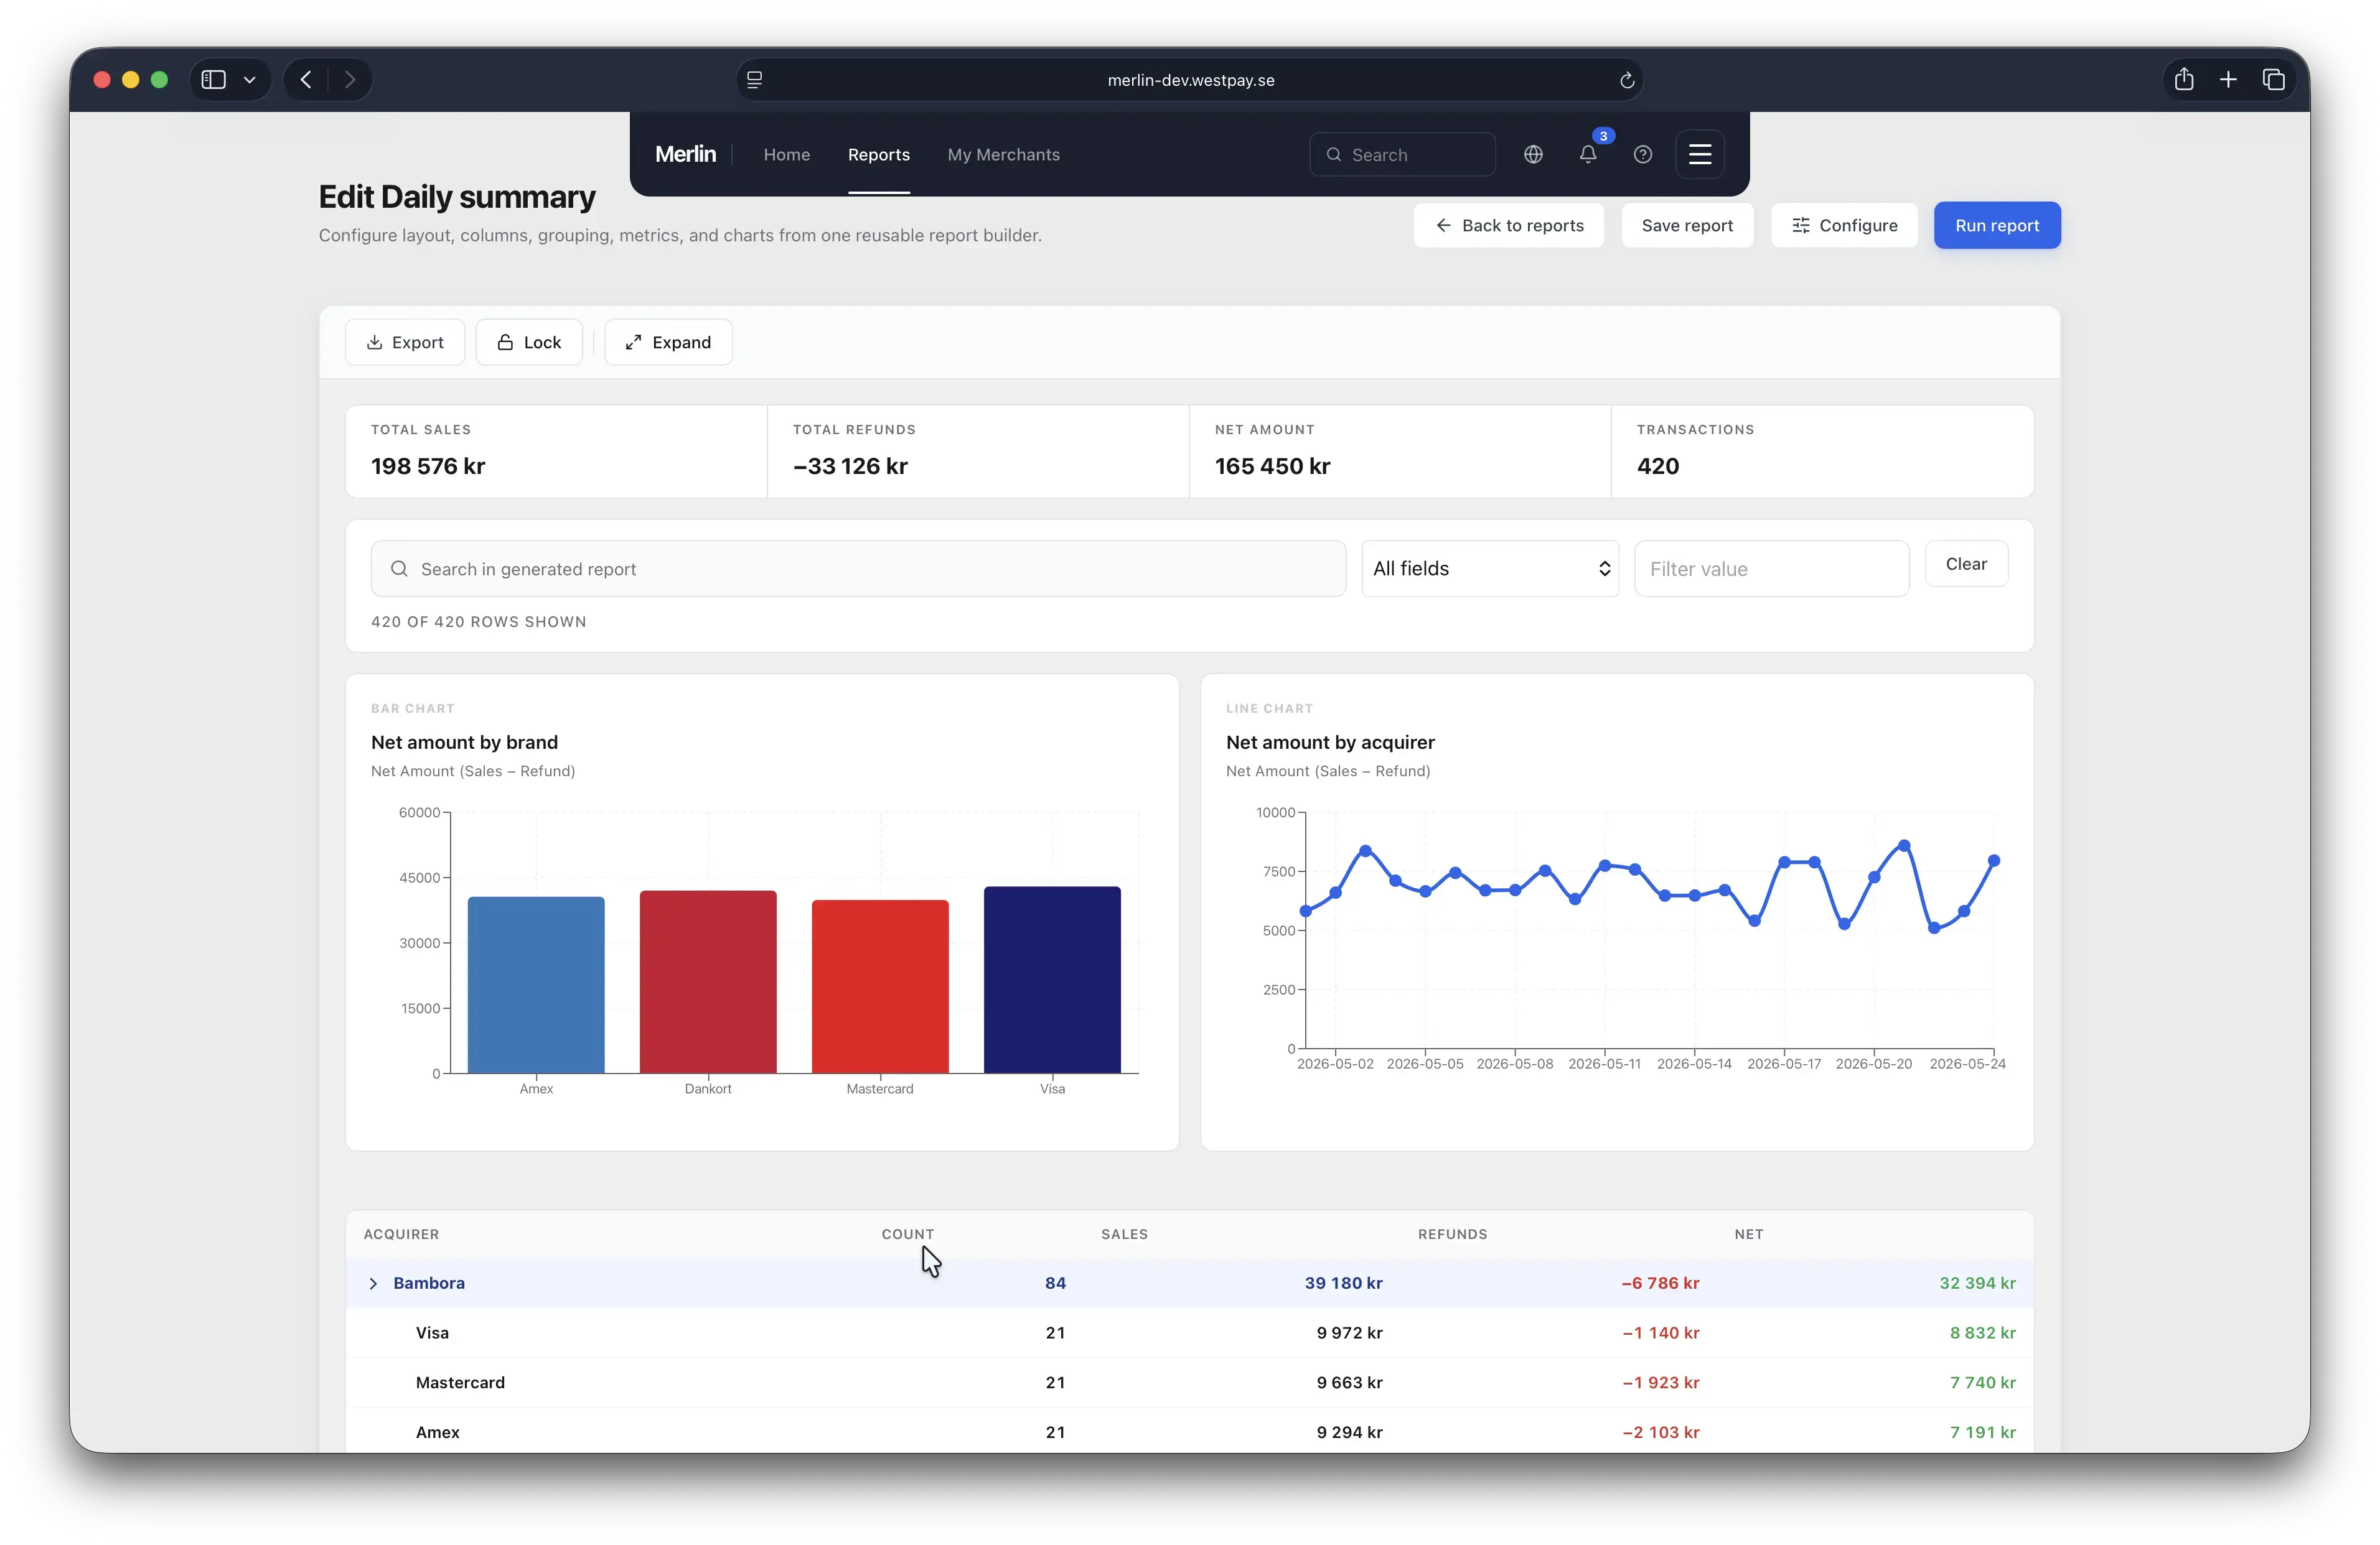Reload the page in address bar
Image resolution: width=2380 pixels, height=1545 pixels.
point(1627,80)
